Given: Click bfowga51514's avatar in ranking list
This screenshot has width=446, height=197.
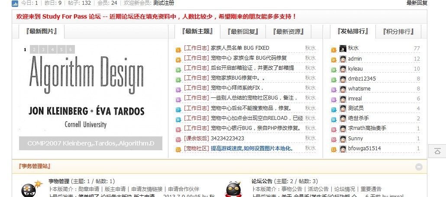Looking at the screenshot, I should (343, 149).
